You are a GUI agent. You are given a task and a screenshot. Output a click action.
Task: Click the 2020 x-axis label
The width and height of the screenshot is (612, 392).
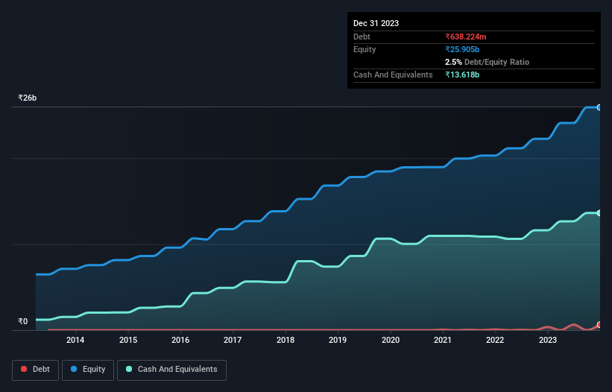391,340
